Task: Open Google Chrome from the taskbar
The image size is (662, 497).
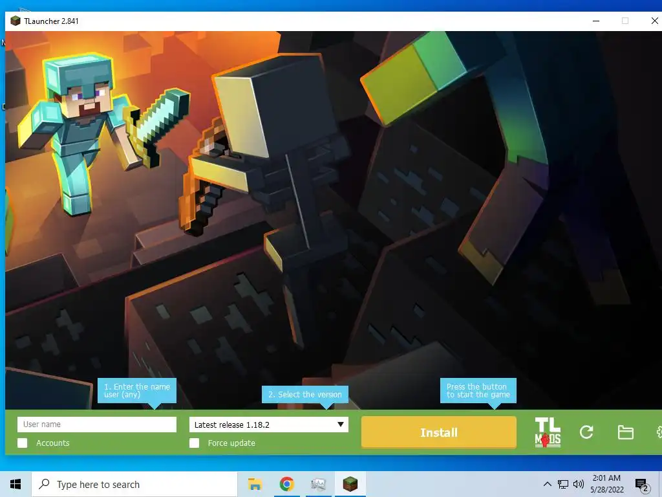Action: coord(286,484)
